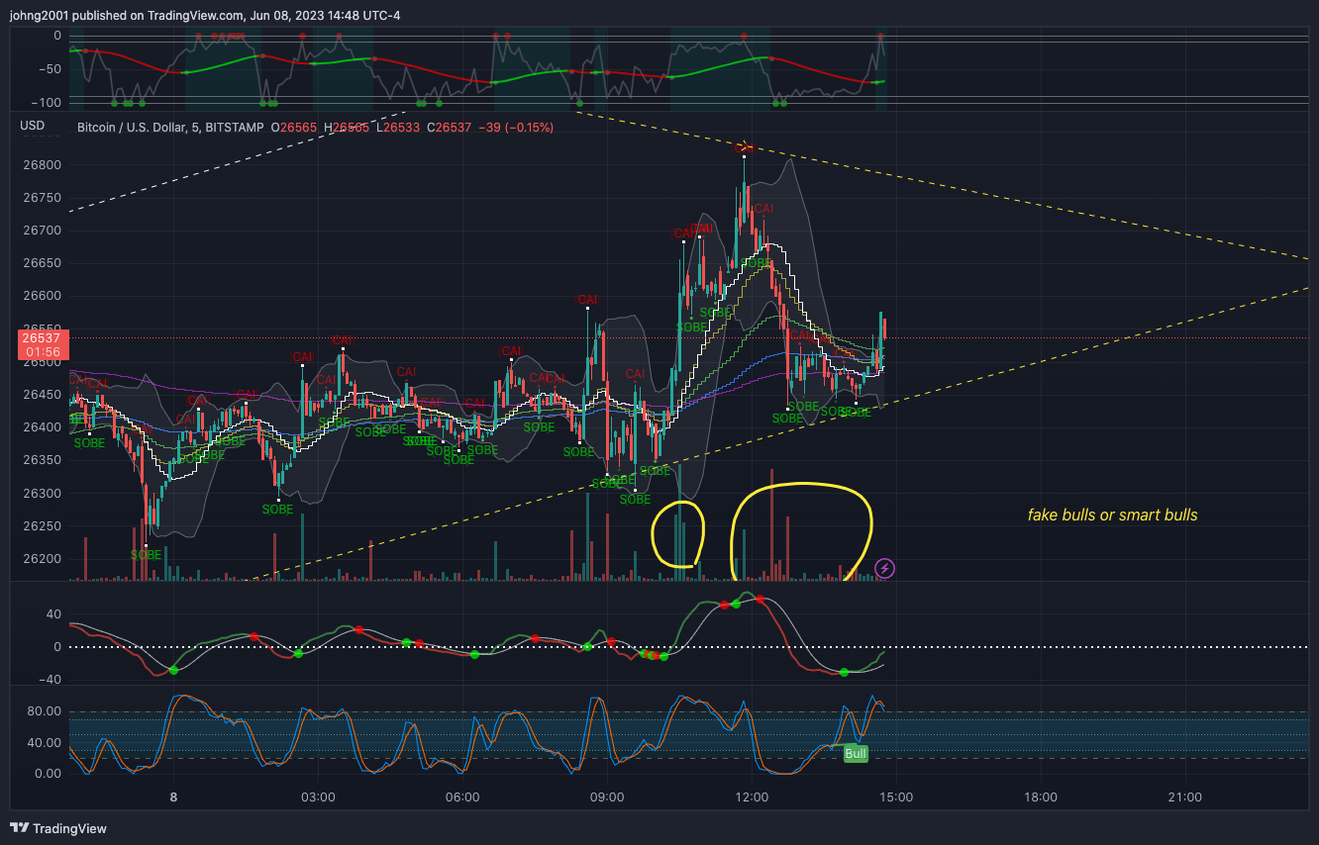Click the USD currency label

33,126
